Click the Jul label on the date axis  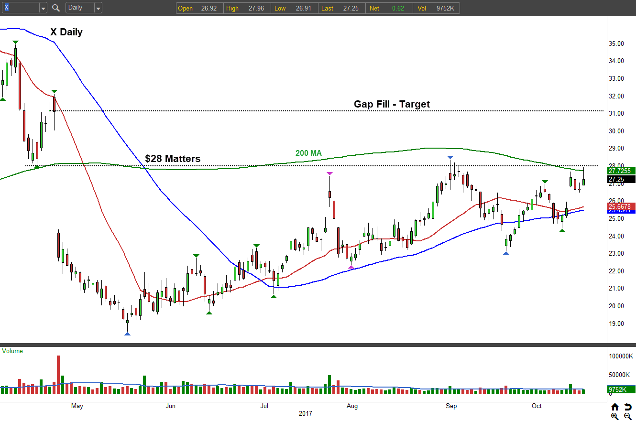[x=263, y=406]
